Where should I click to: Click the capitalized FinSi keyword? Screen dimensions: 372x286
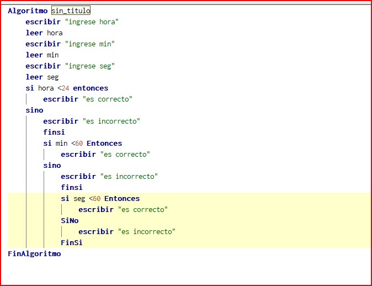[x=72, y=242]
